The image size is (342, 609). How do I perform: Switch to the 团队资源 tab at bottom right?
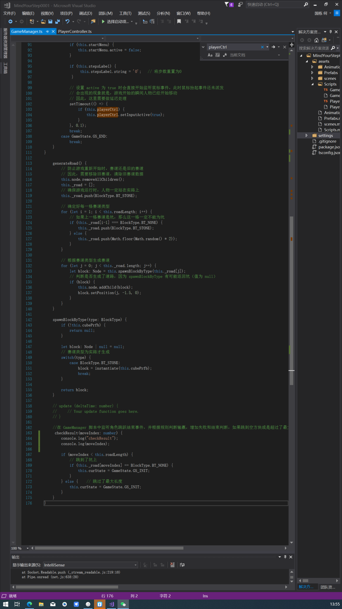(x=327, y=587)
